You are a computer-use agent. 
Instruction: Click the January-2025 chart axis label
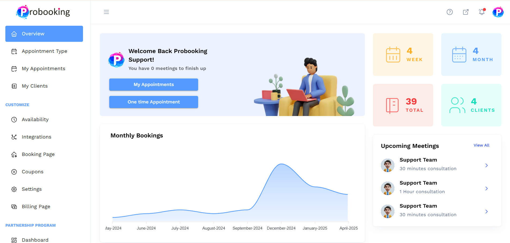[x=315, y=228]
